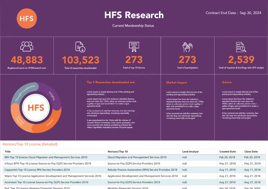Click the inquiries and briefings analyst icon
Screen dimensions: 268x189
241,46
